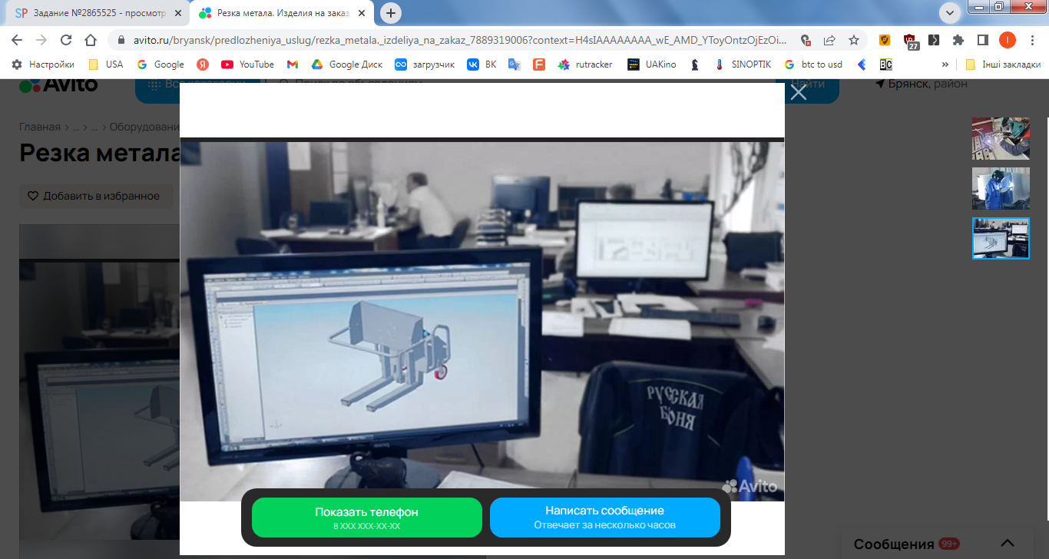This screenshot has height=559, width=1049.
Task: Open the tab search dropdown
Action: click(951, 12)
